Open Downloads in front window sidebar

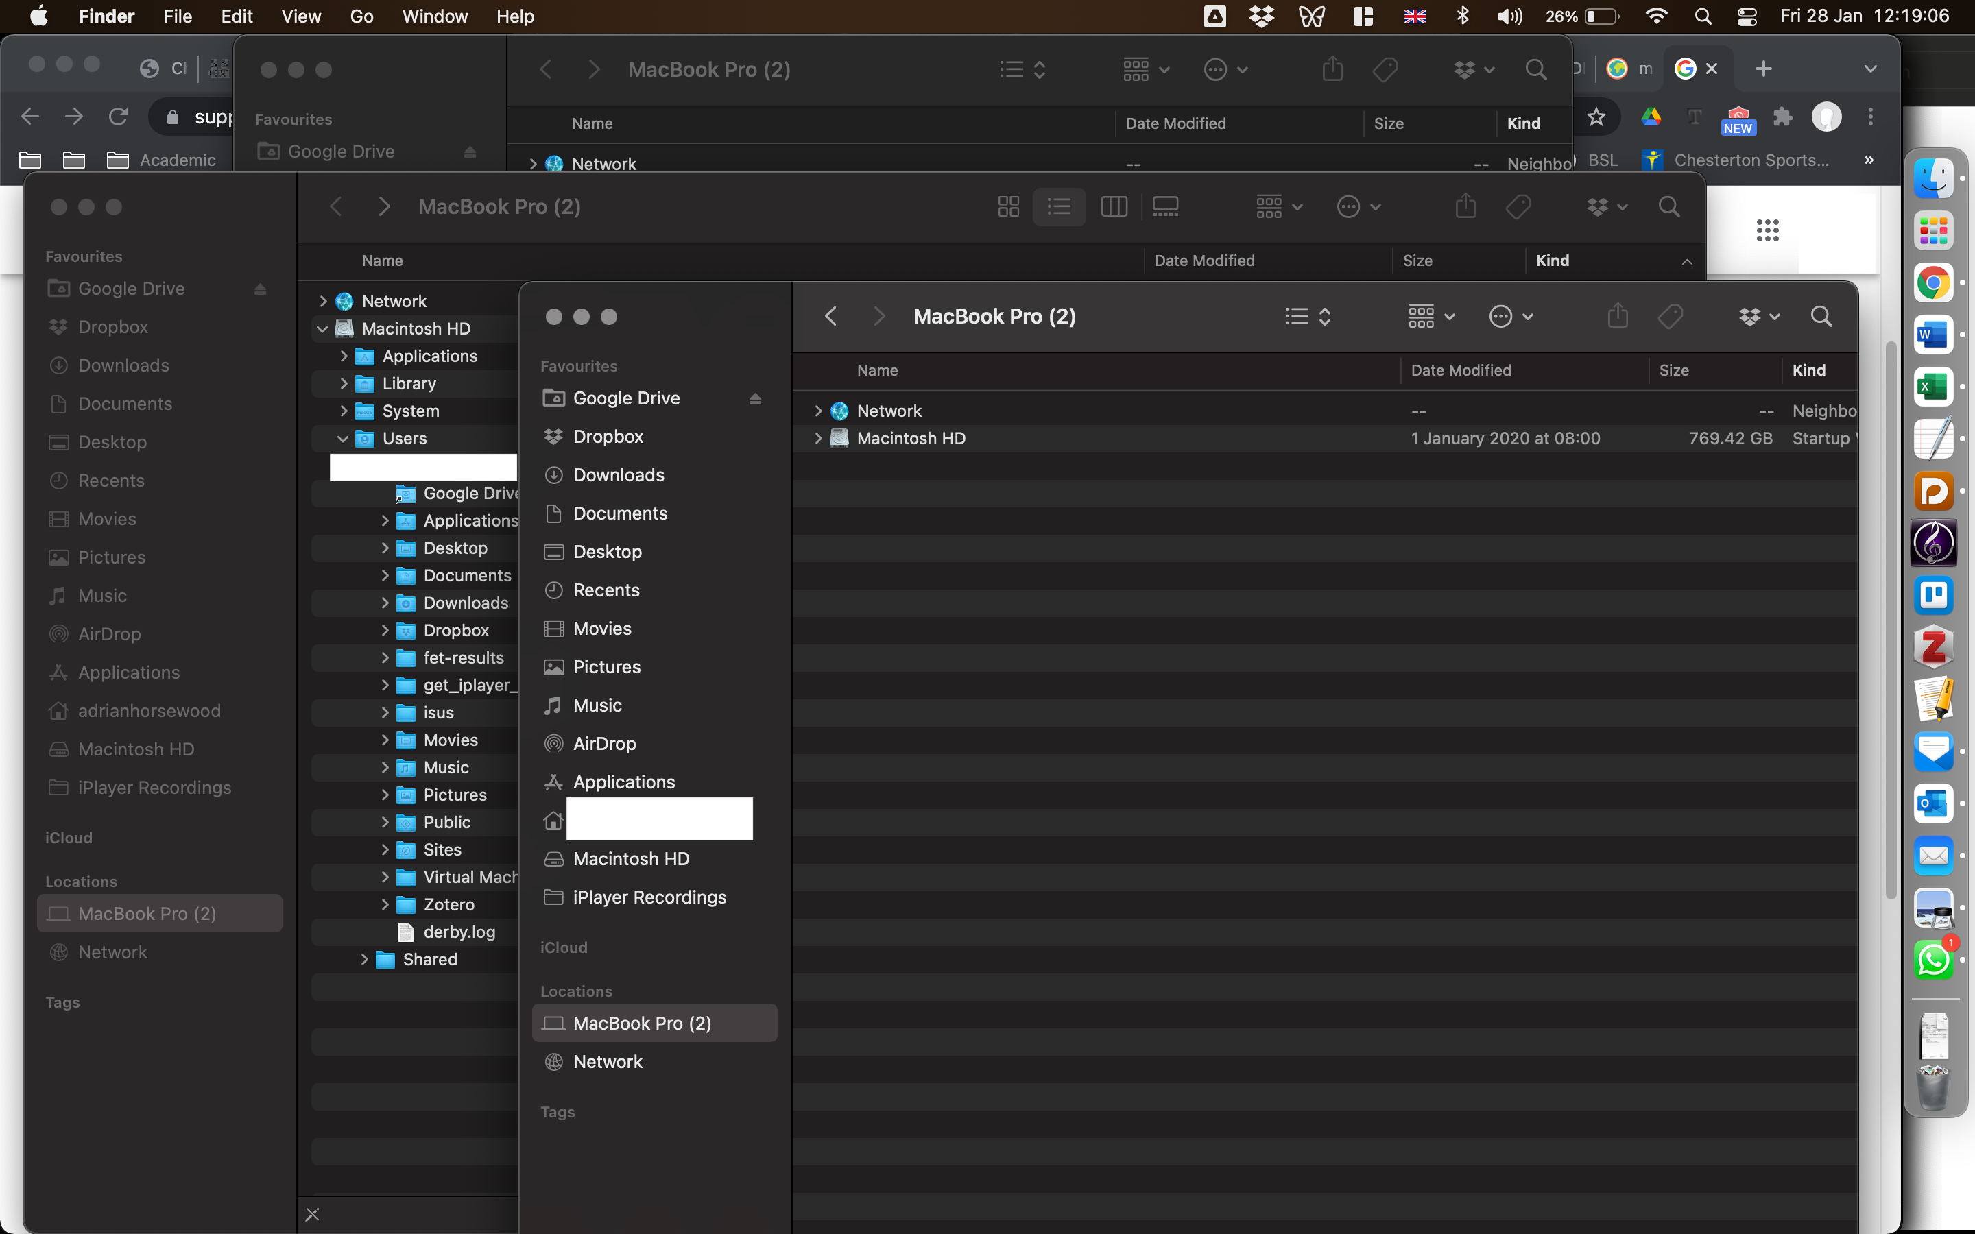point(619,475)
